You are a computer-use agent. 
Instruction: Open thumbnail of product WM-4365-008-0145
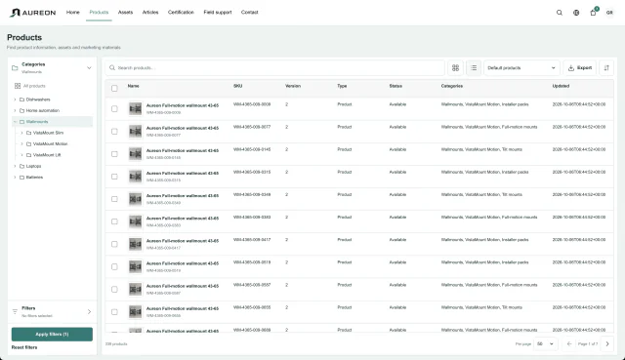coord(135,154)
